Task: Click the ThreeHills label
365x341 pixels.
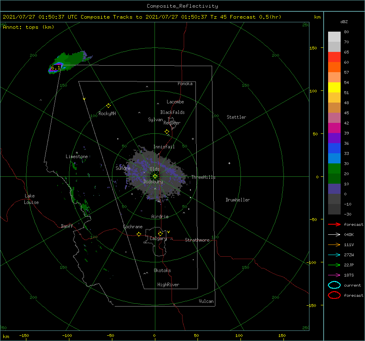Action: (204, 177)
